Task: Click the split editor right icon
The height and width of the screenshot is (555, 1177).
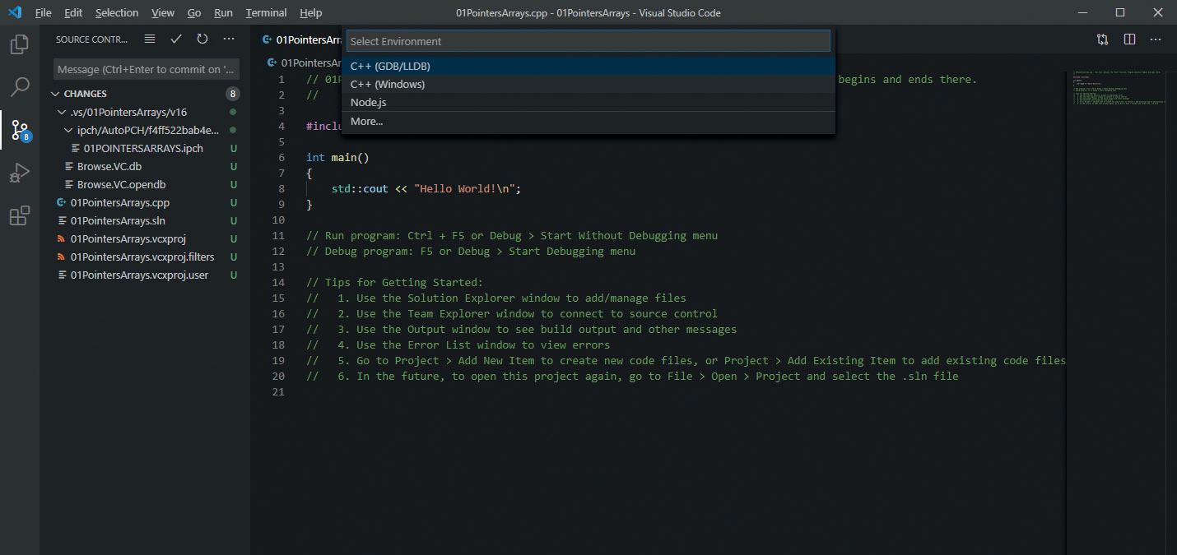Action: tap(1129, 39)
